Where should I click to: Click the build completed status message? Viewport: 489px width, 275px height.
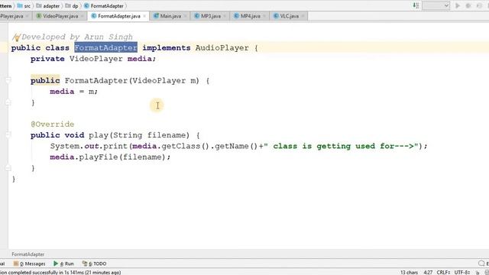click(60, 272)
